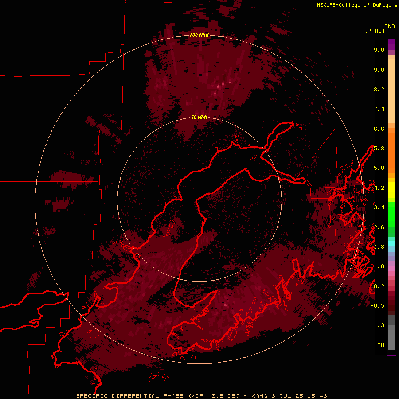
Task: Click the 0.2 scale value
Action: 379,286
